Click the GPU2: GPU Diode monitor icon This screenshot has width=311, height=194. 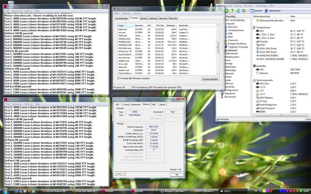tap(258, 52)
